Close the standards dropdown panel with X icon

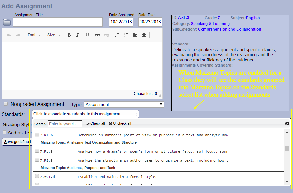click(287, 124)
